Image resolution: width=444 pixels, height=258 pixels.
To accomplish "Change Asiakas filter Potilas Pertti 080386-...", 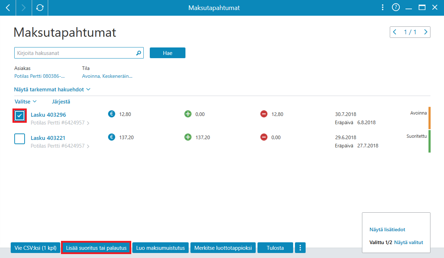I will [x=40, y=76].
